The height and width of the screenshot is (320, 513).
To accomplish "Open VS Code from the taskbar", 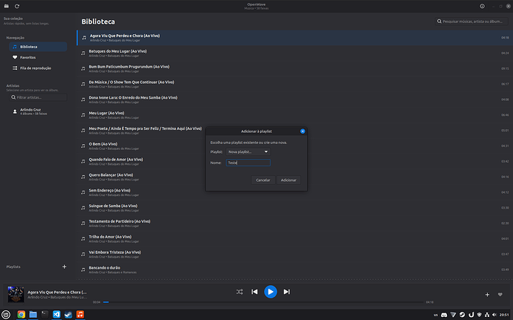I will (57, 315).
